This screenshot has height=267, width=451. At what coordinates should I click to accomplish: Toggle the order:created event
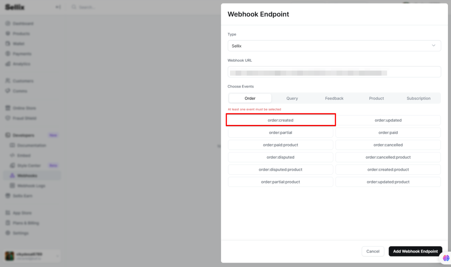pyautogui.click(x=281, y=120)
